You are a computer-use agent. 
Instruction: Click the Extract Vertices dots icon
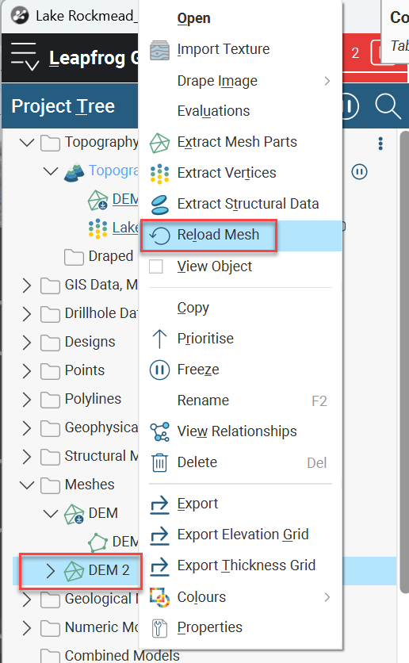[x=159, y=174]
